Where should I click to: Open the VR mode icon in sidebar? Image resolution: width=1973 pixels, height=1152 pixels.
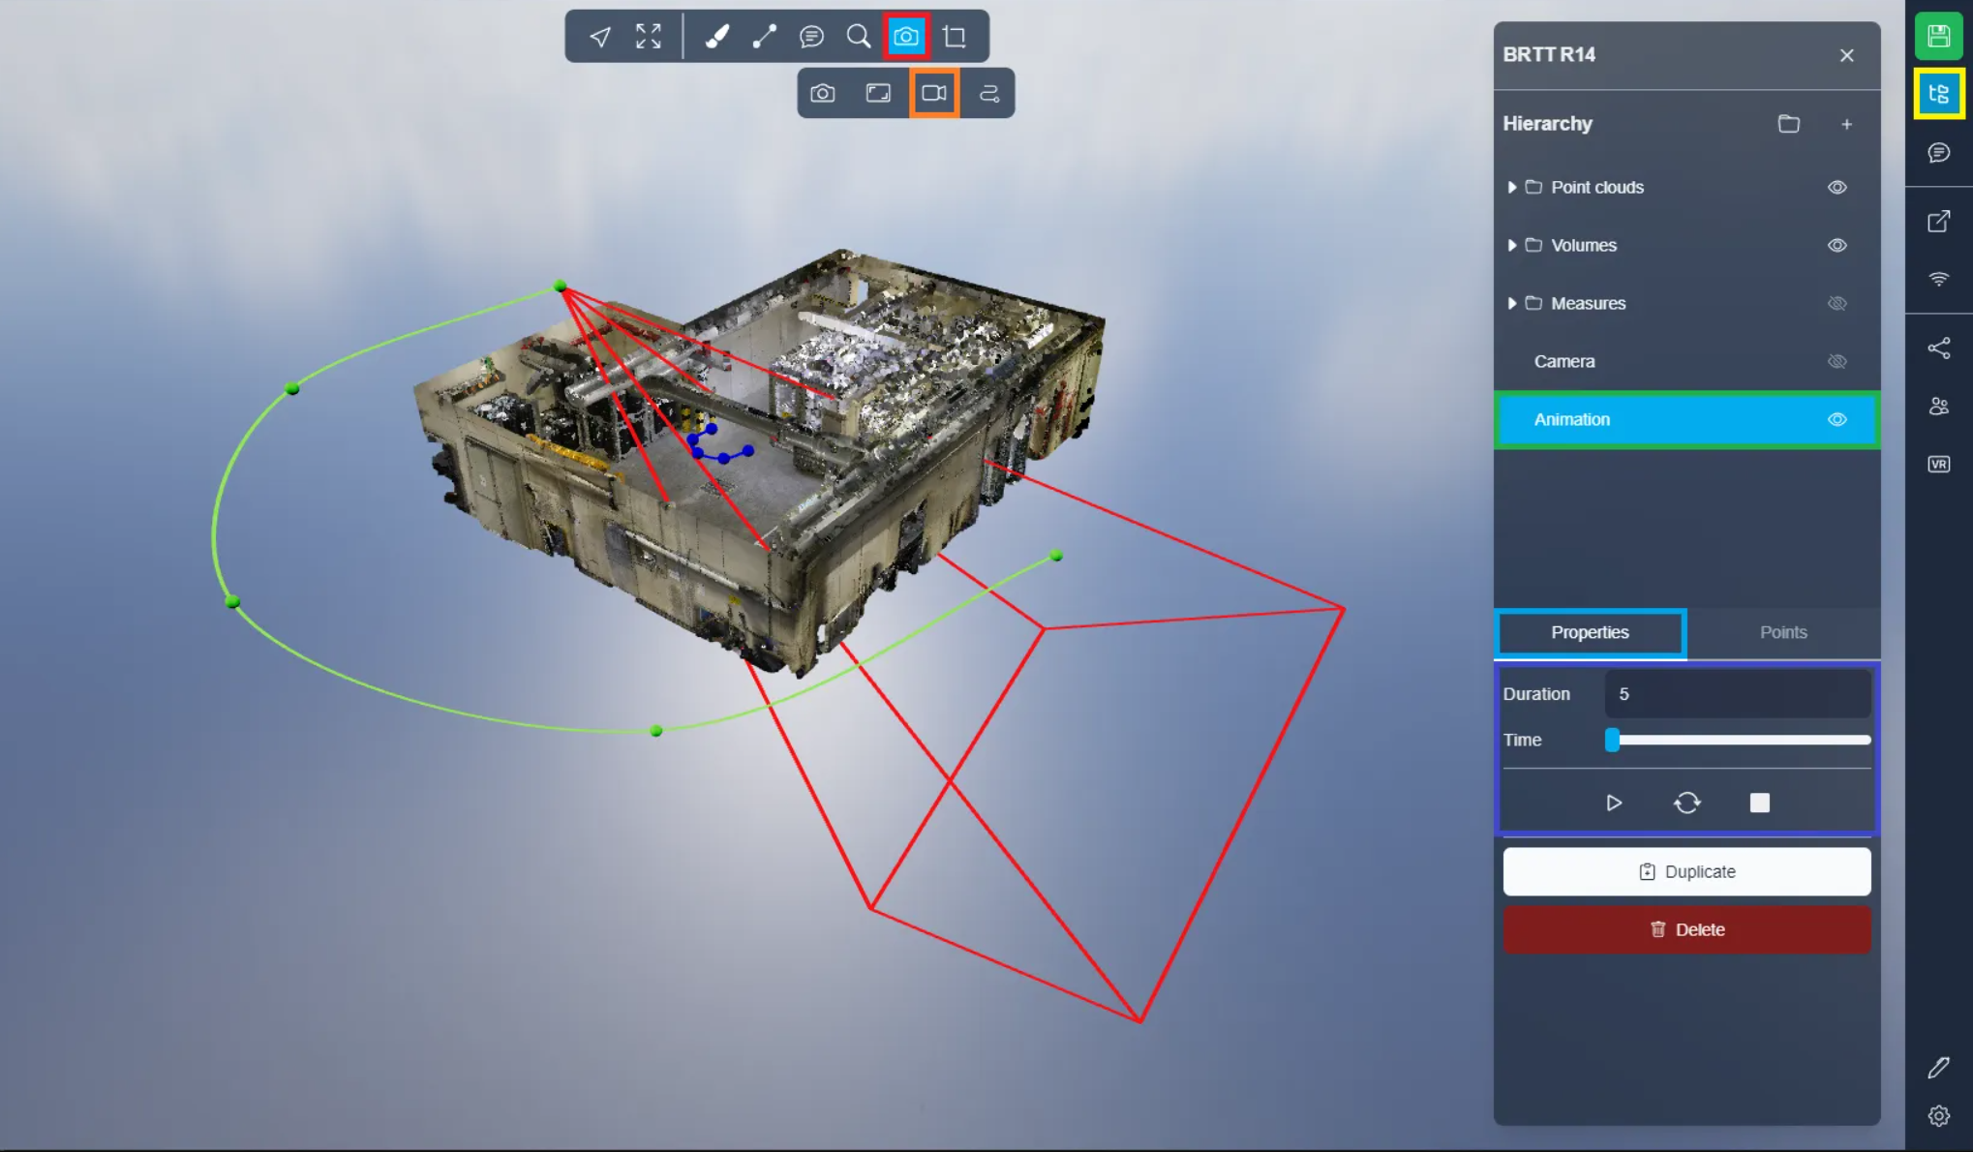point(1938,464)
